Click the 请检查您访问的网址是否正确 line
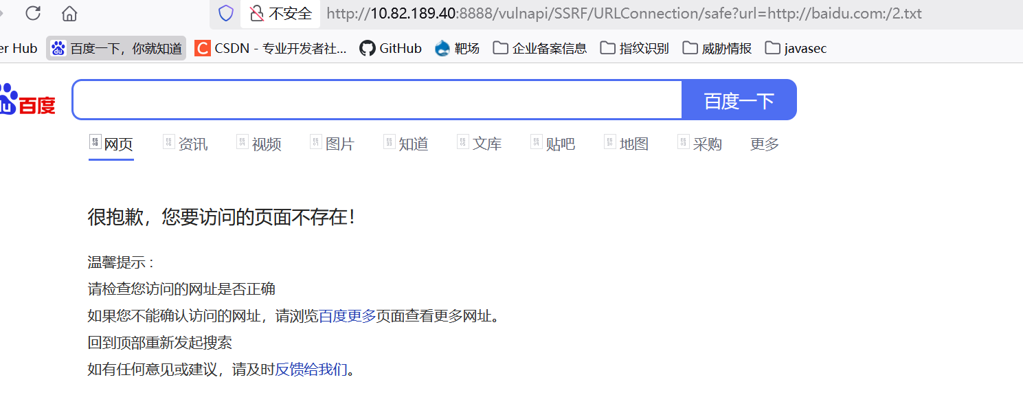This screenshot has width=1023, height=417. 181,289
